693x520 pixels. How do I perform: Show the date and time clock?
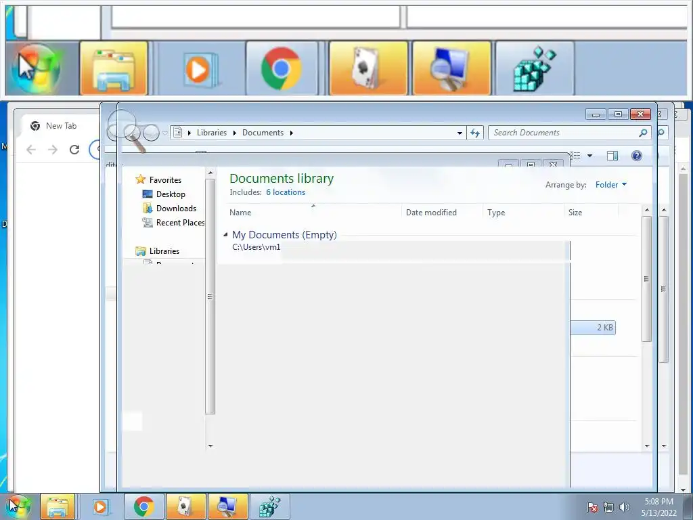[658, 507]
